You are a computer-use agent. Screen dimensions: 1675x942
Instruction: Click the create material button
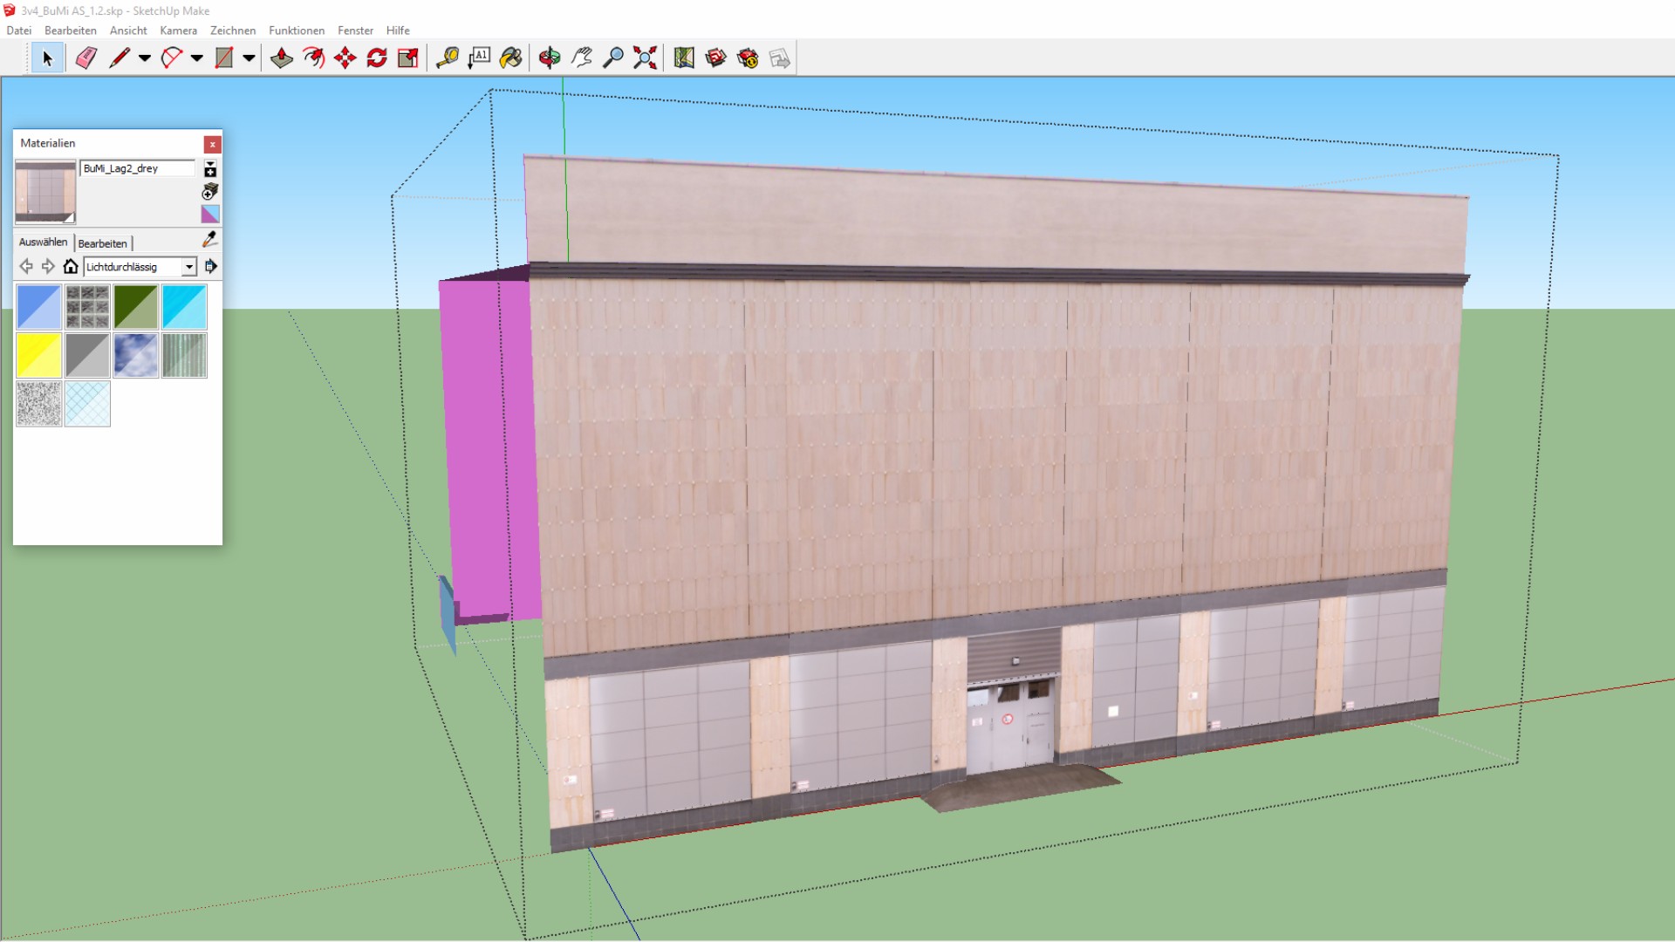210,192
